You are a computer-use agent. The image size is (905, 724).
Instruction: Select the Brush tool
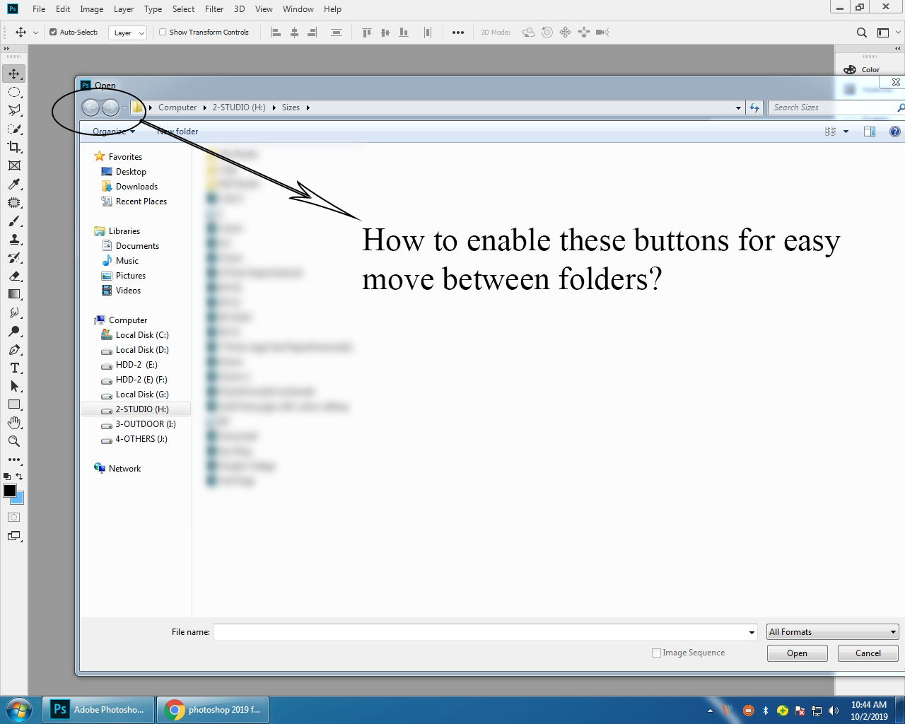pos(14,221)
